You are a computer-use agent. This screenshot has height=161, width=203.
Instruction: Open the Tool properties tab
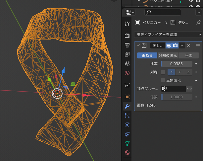click(x=127, y=24)
